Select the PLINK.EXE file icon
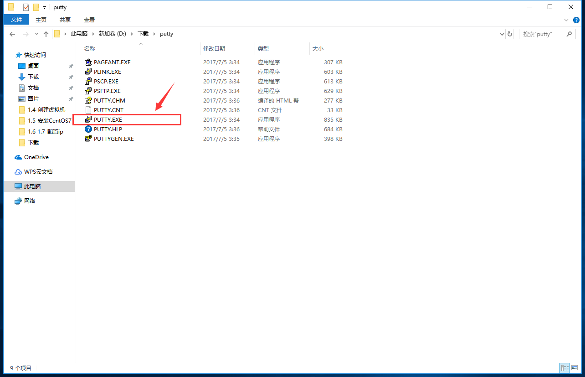585x377 pixels. (x=88, y=72)
